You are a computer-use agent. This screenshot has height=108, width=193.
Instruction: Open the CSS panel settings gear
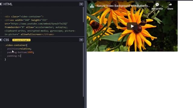1,40
